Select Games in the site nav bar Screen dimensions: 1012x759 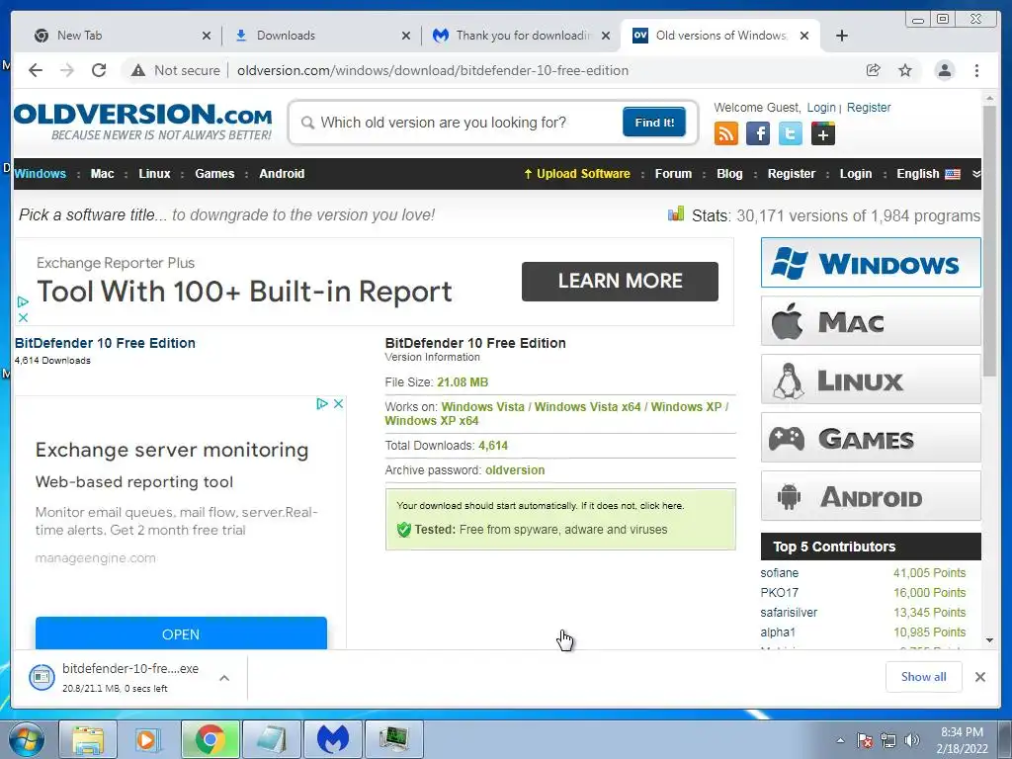214,174
